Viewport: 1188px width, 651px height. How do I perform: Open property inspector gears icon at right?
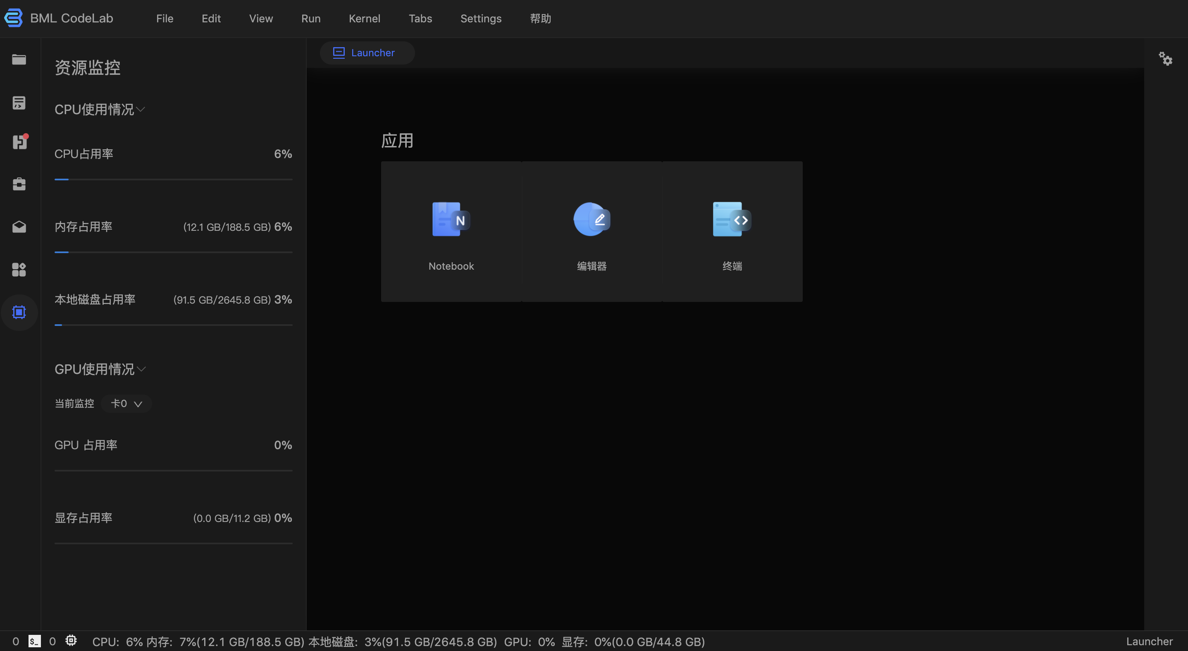tap(1165, 59)
